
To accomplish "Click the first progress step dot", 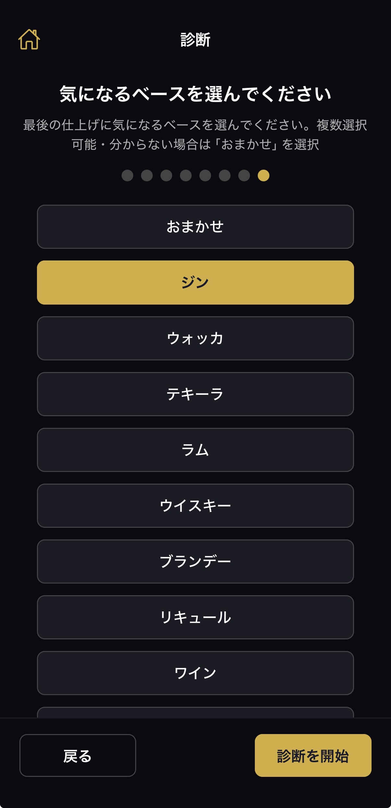I will (x=127, y=175).
